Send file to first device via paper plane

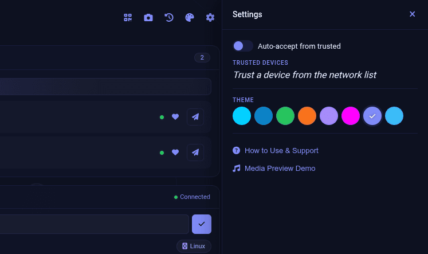click(195, 117)
